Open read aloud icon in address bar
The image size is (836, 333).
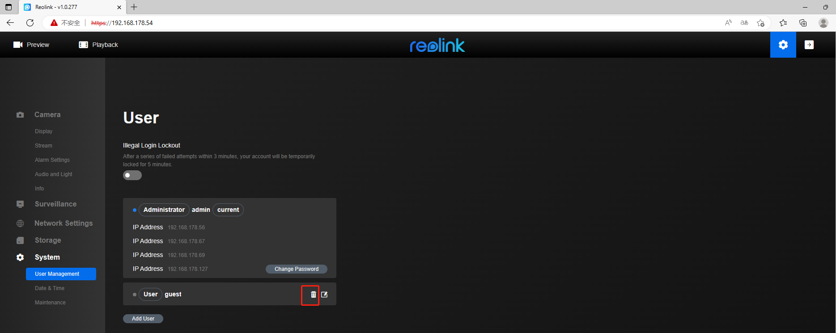728,23
